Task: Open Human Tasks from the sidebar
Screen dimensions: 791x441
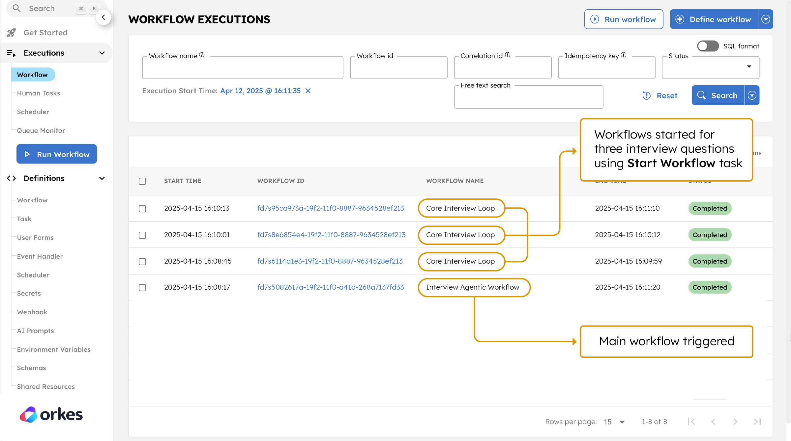Action: click(x=39, y=93)
